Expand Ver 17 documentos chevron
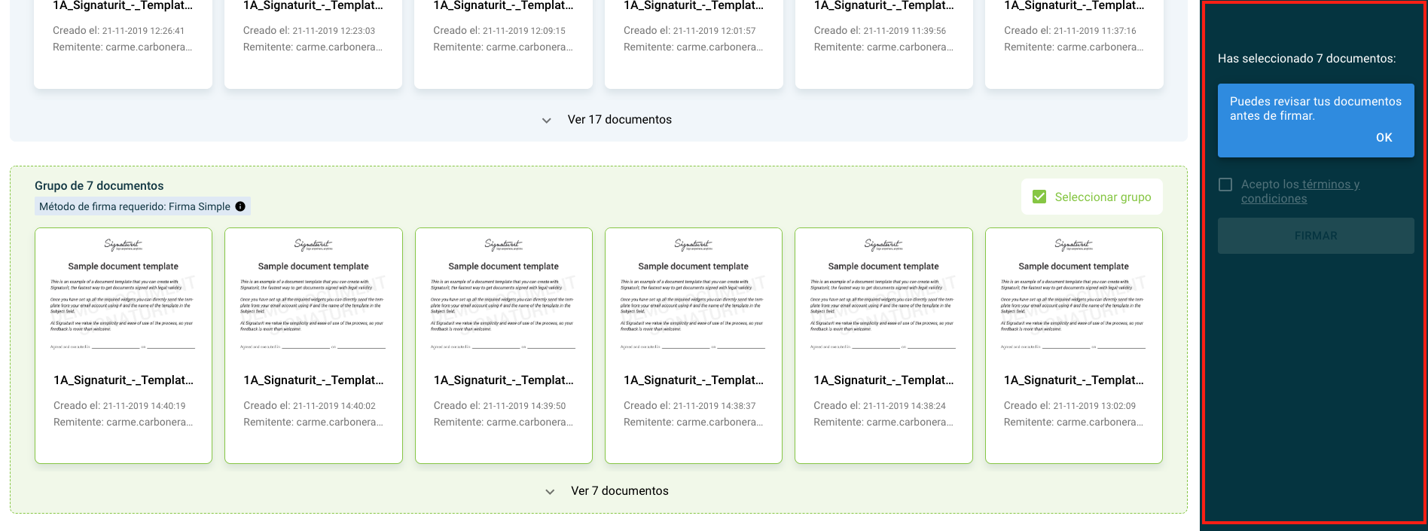Screen dimensions: 1428x531 coord(547,121)
